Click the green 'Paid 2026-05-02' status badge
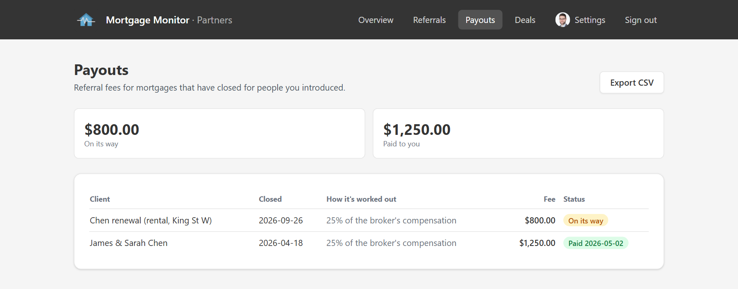 (x=596, y=243)
